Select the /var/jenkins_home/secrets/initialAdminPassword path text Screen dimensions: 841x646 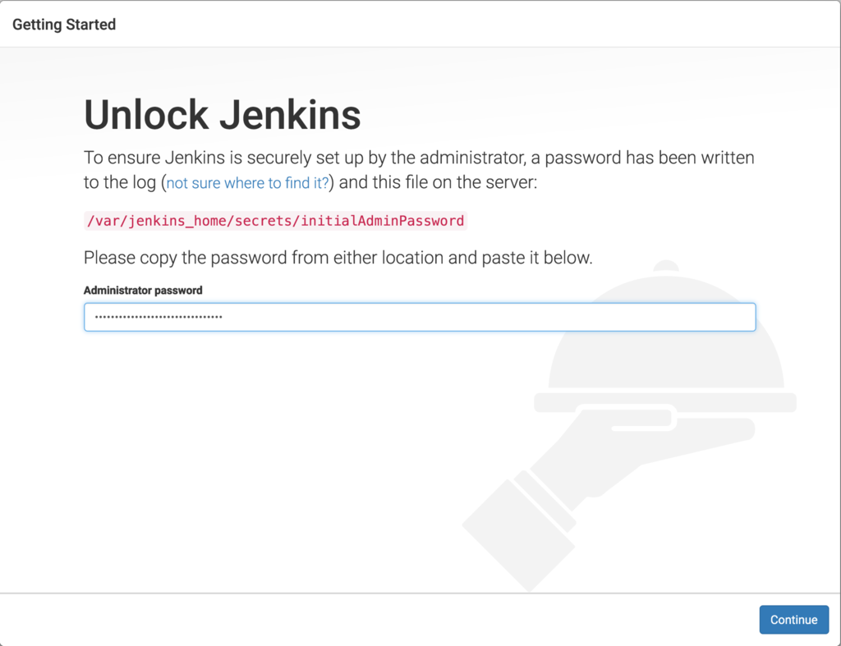click(x=276, y=221)
